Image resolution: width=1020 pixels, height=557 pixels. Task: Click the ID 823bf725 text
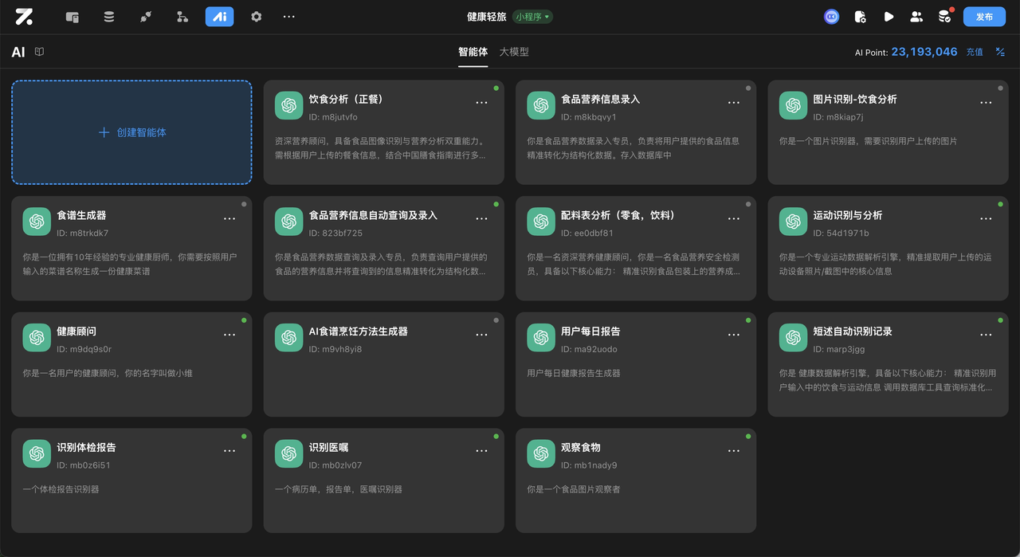coord(335,233)
